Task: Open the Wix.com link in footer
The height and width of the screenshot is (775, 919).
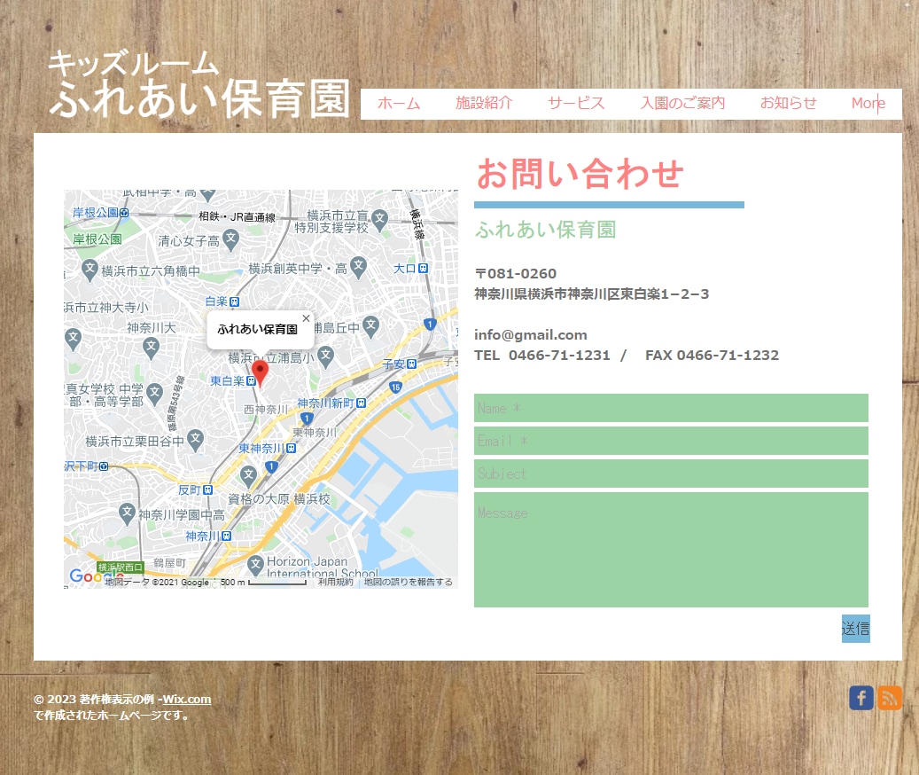Action: pos(186,700)
